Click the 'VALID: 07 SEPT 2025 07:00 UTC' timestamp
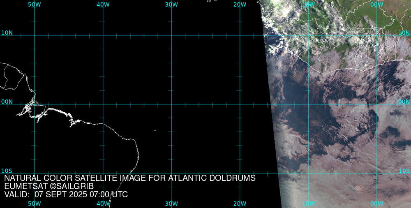Viewport: 411px width, 208px height. pos(66,194)
